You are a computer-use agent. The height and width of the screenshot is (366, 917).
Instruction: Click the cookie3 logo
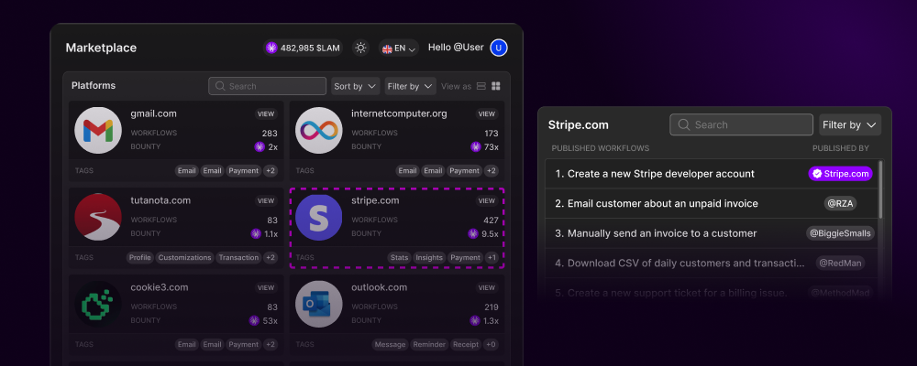click(x=98, y=304)
